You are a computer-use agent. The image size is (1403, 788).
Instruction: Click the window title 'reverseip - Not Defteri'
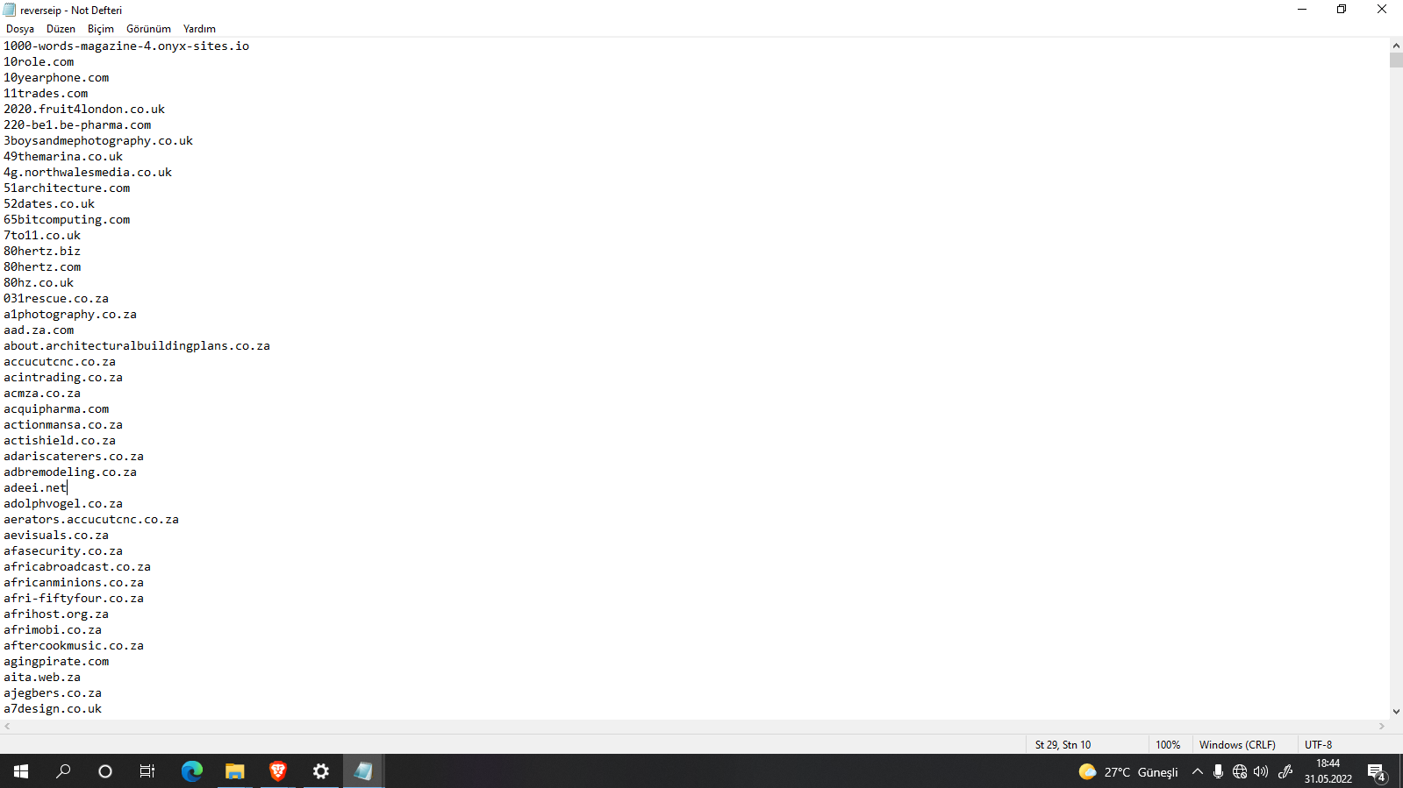pos(71,11)
